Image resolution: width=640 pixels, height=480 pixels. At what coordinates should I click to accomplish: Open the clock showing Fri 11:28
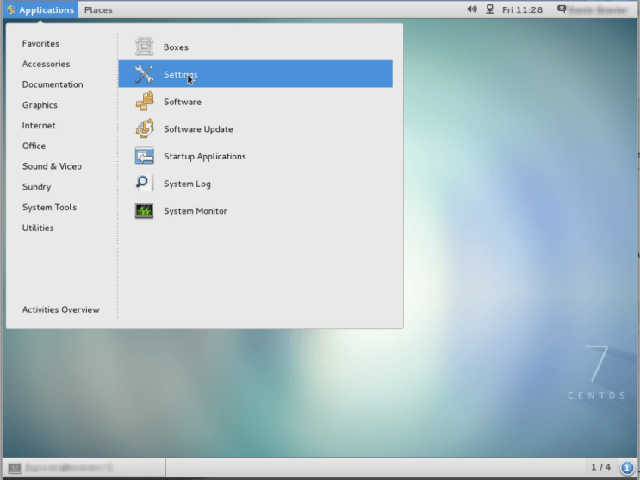(x=522, y=9)
